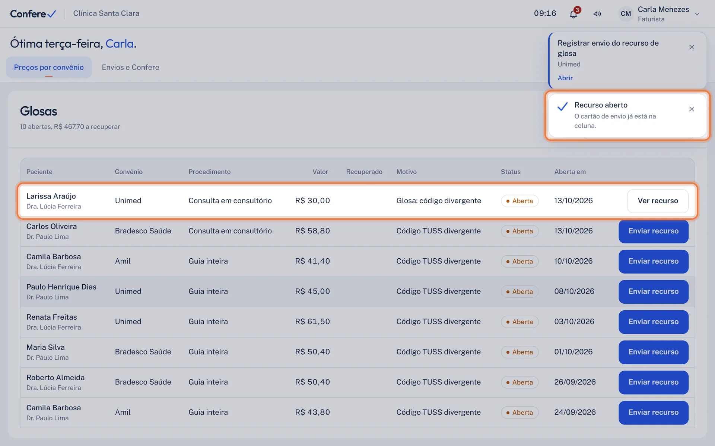
Task: Toggle the sound speaker icon
Action: (597, 14)
